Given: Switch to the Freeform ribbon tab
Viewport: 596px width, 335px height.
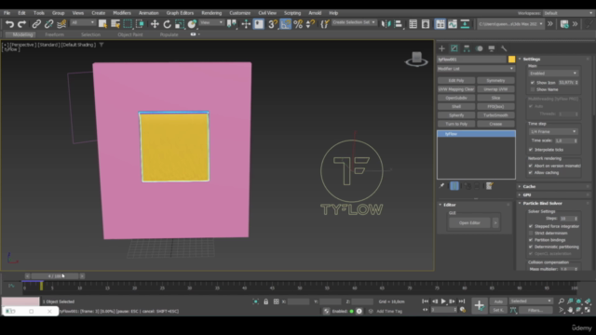Looking at the screenshot, I should [x=54, y=34].
